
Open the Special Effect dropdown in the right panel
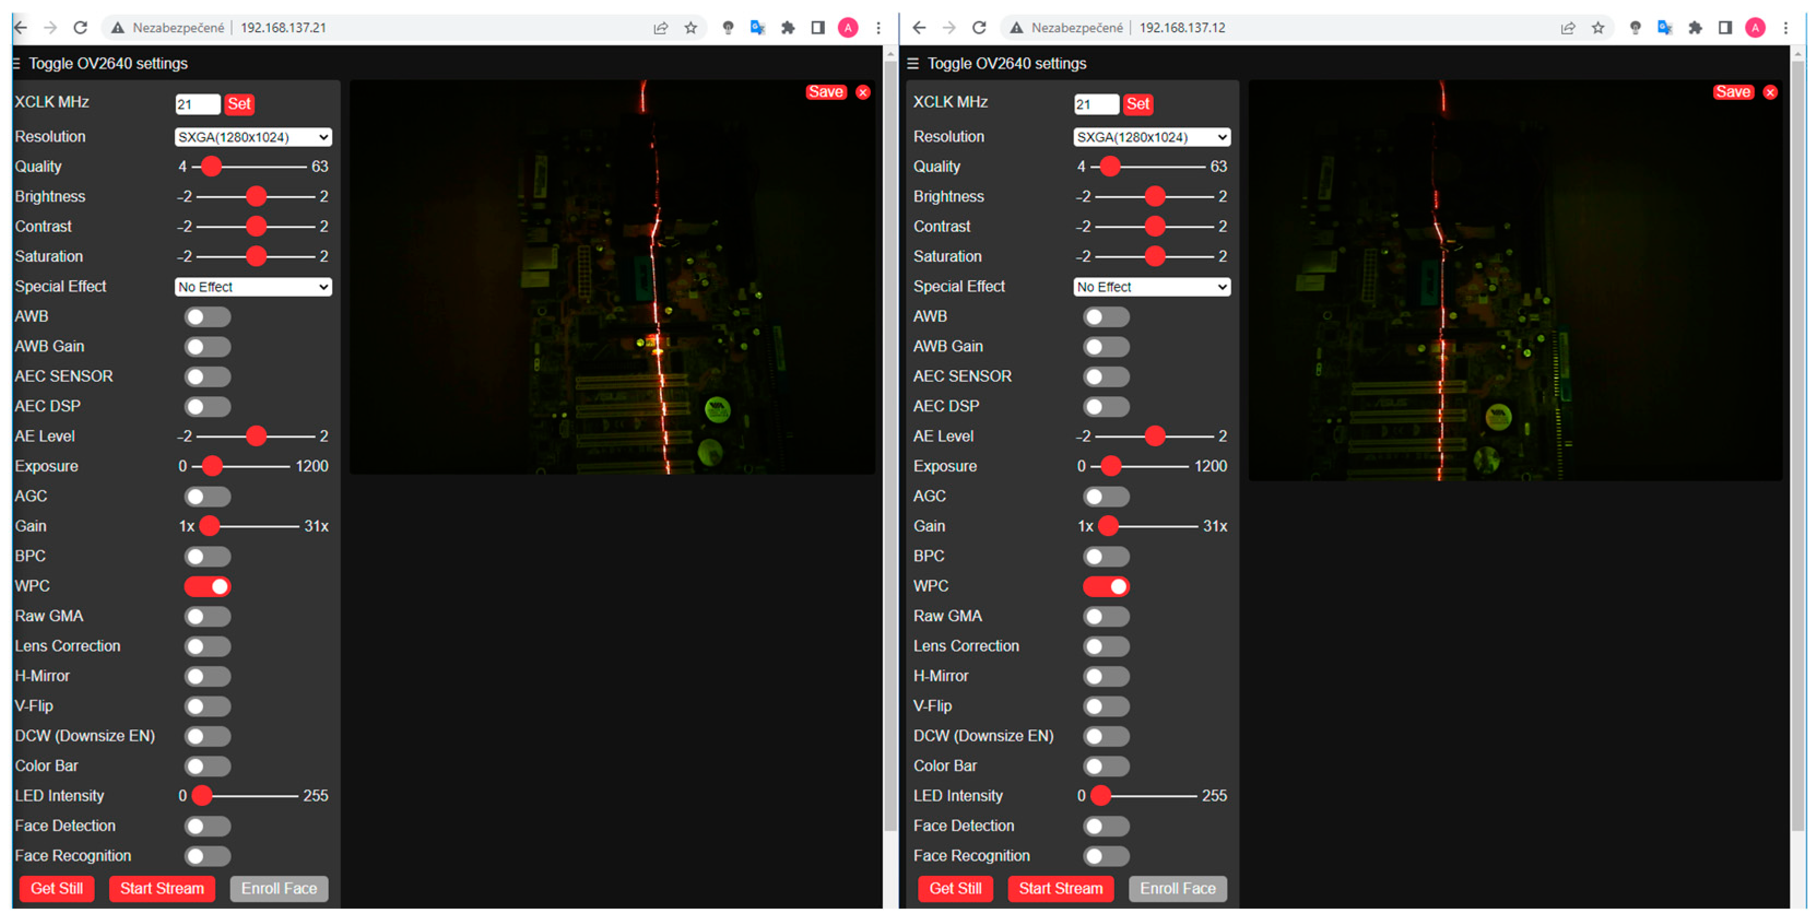click(x=1151, y=287)
